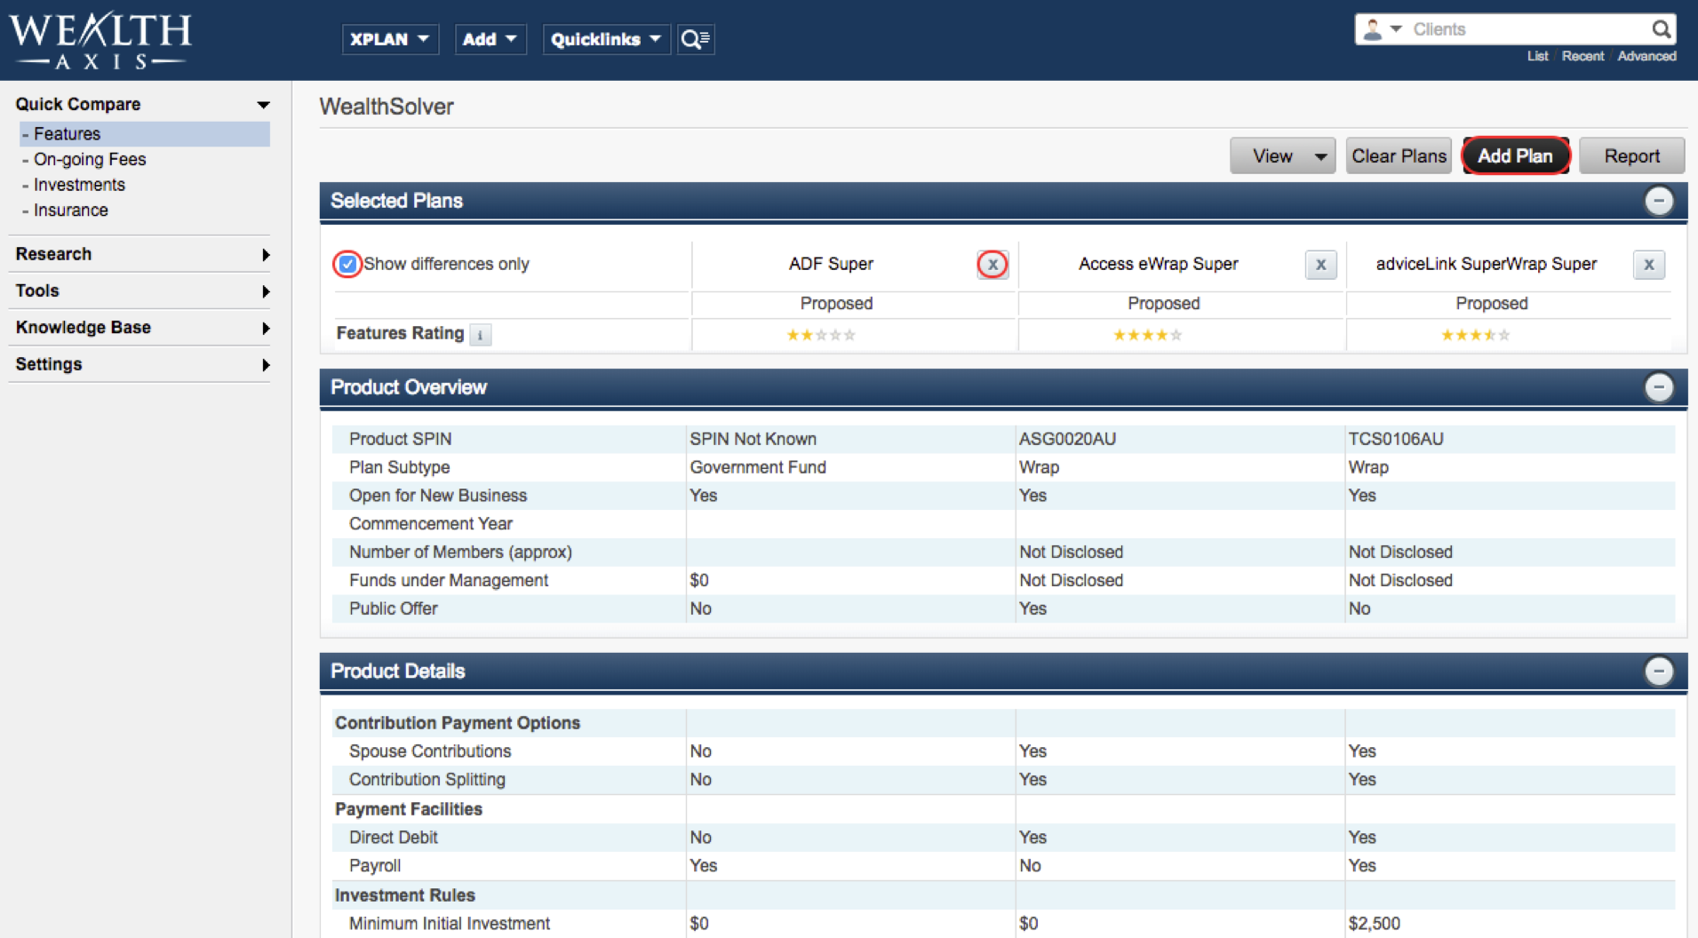Click Access eWrap Super's star rating
The image size is (1698, 938).
pos(1148,335)
